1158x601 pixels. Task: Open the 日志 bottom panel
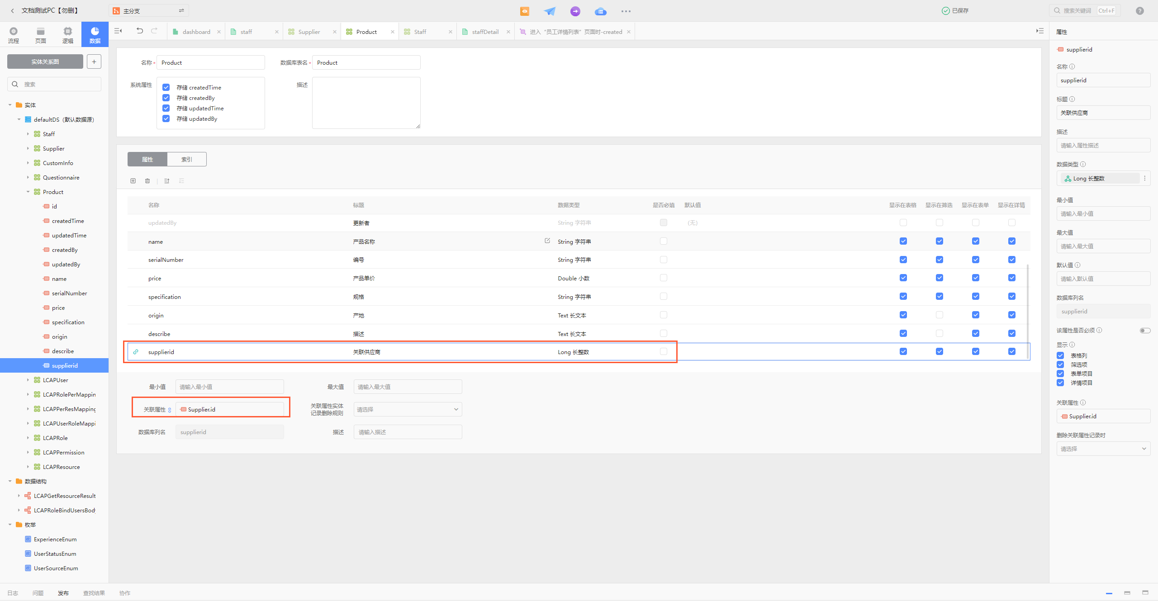coord(13,593)
